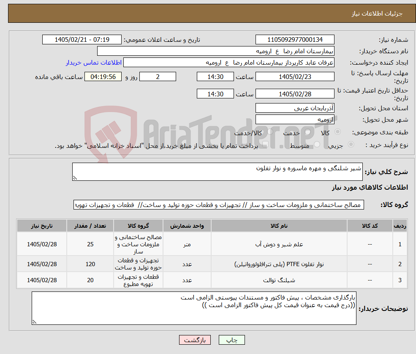Click the price validity time 14:30 field

click(x=215, y=94)
